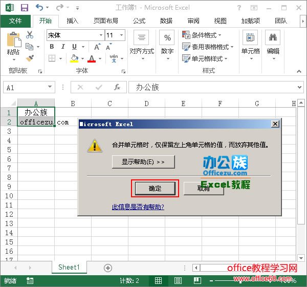The height and width of the screenshot is (287, 307).
Task: Click macro recording icon in status bar
Action: click(x=30, y=281)
